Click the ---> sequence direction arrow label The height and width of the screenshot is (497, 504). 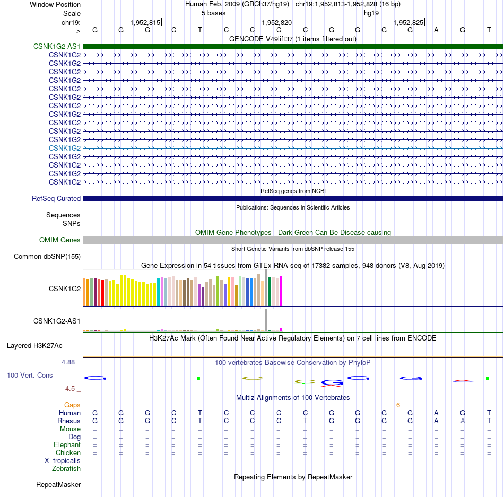pyautogui.click(x=75, y=31)
